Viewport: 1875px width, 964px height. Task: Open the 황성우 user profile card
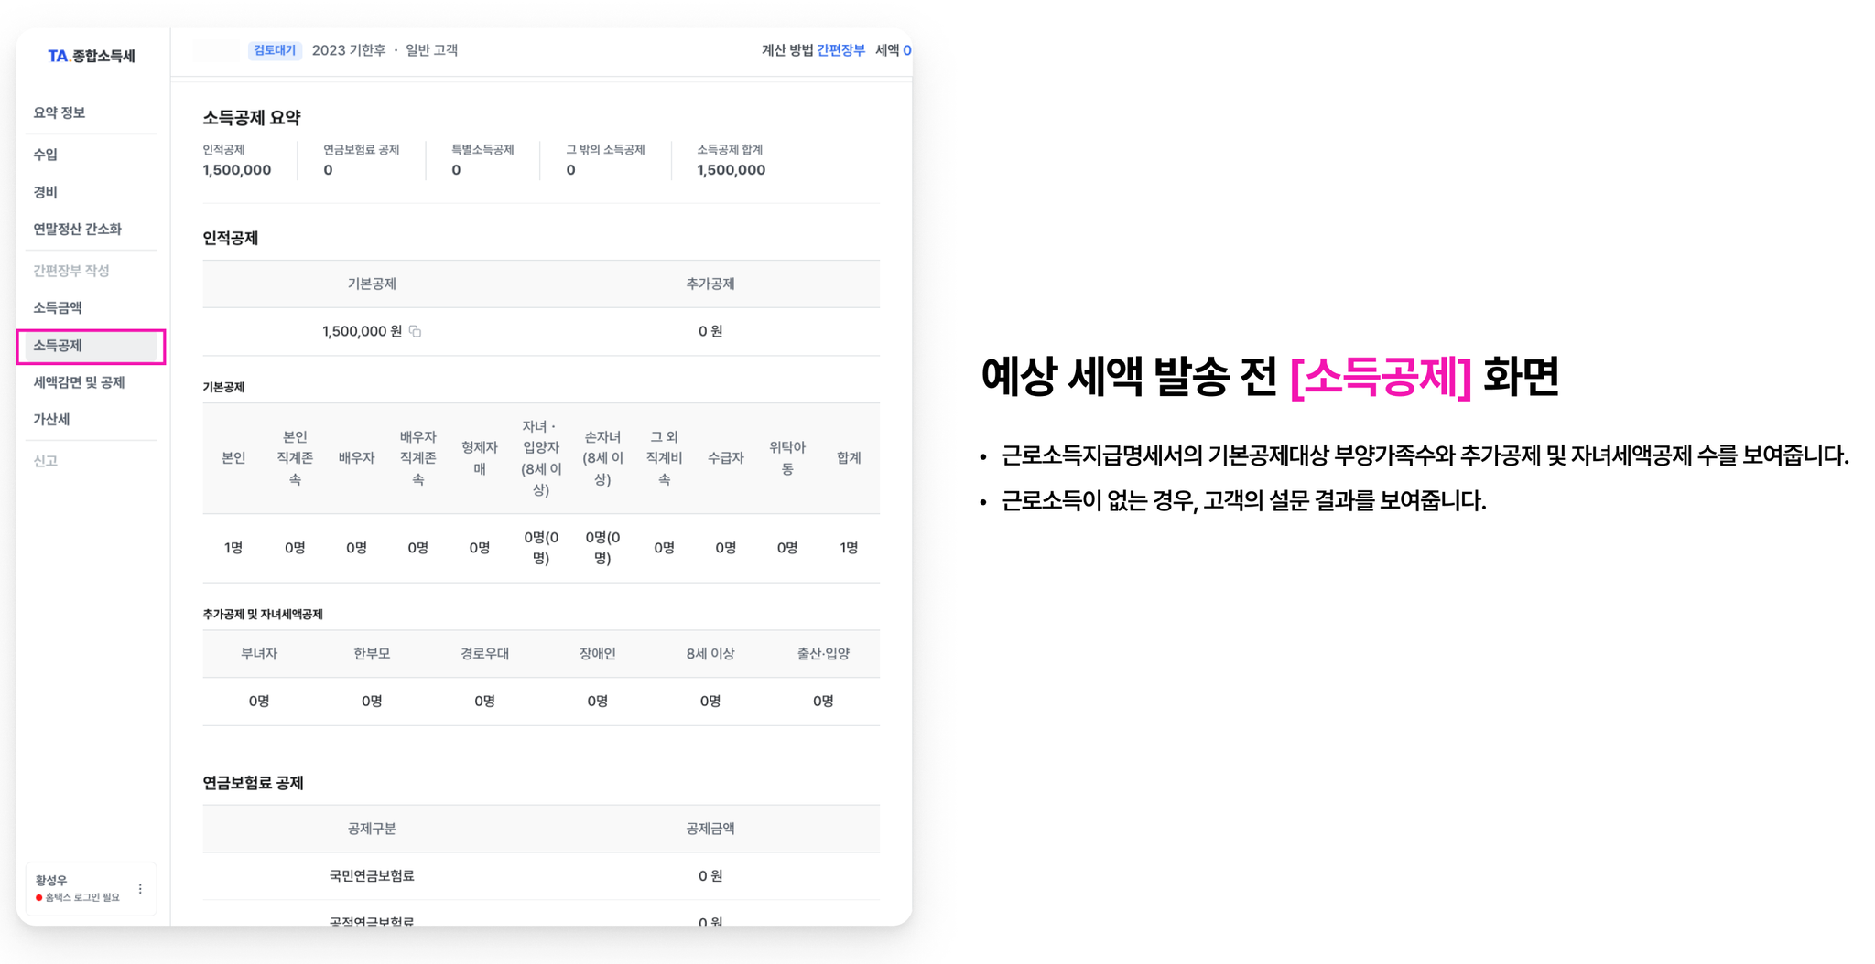point(91,888)
